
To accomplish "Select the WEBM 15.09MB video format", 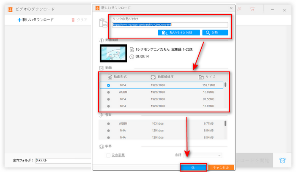I will 110,92.
